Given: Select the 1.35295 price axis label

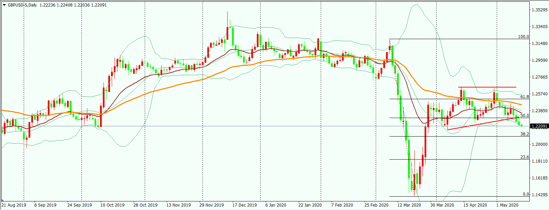Looking at the screenshot, I should pyautogui.click(x=540, y=10).
